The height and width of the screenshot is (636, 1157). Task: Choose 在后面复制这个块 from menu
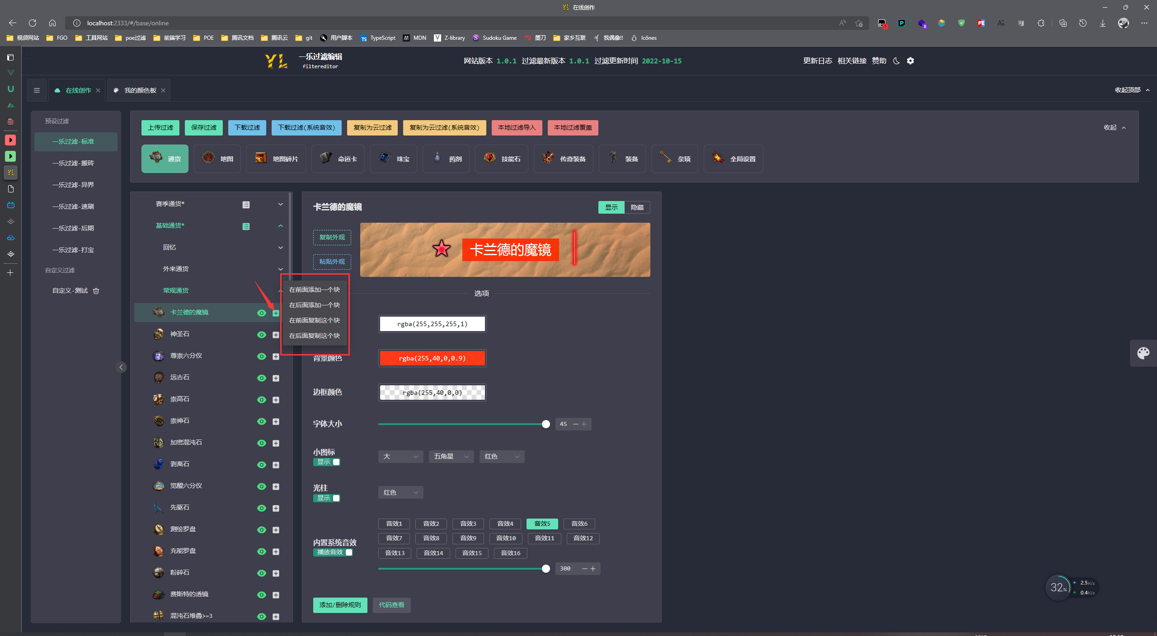pos(315,336)
